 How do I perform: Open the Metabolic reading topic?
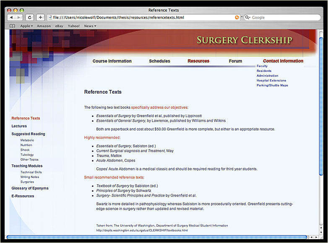tap(27, 140)
